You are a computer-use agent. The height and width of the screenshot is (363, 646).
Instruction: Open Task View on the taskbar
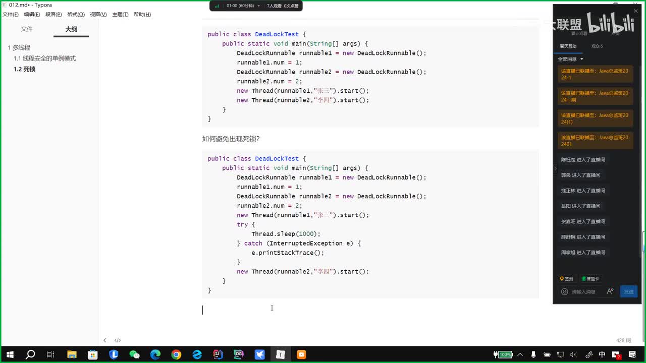(x=50, y=354)
